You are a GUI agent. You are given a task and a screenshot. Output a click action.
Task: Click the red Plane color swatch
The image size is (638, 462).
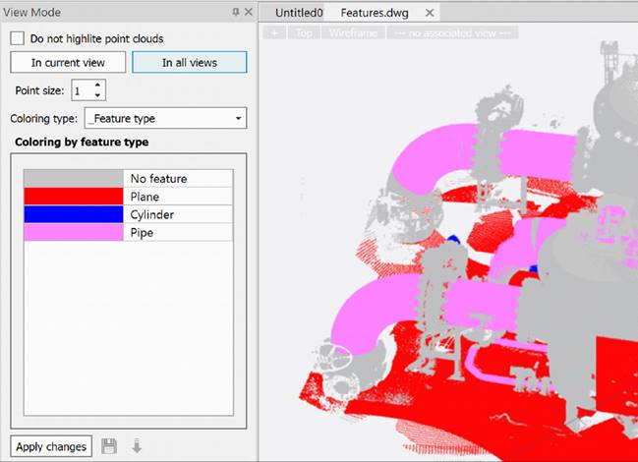(x=74, y=196)
